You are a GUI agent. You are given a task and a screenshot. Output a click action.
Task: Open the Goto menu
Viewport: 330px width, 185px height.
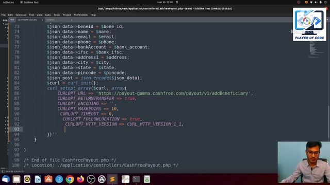pyautogui.click(x=48, y=15)
